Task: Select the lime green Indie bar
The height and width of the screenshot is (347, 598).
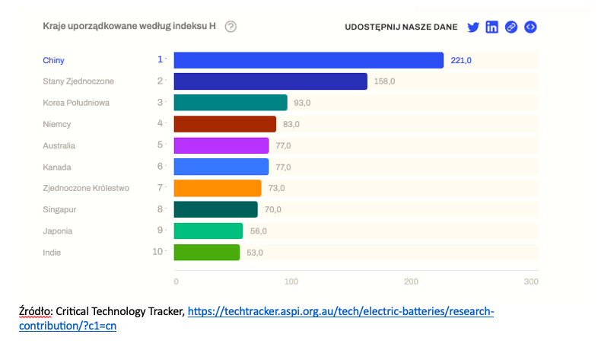Action: [x=207, y=252]
